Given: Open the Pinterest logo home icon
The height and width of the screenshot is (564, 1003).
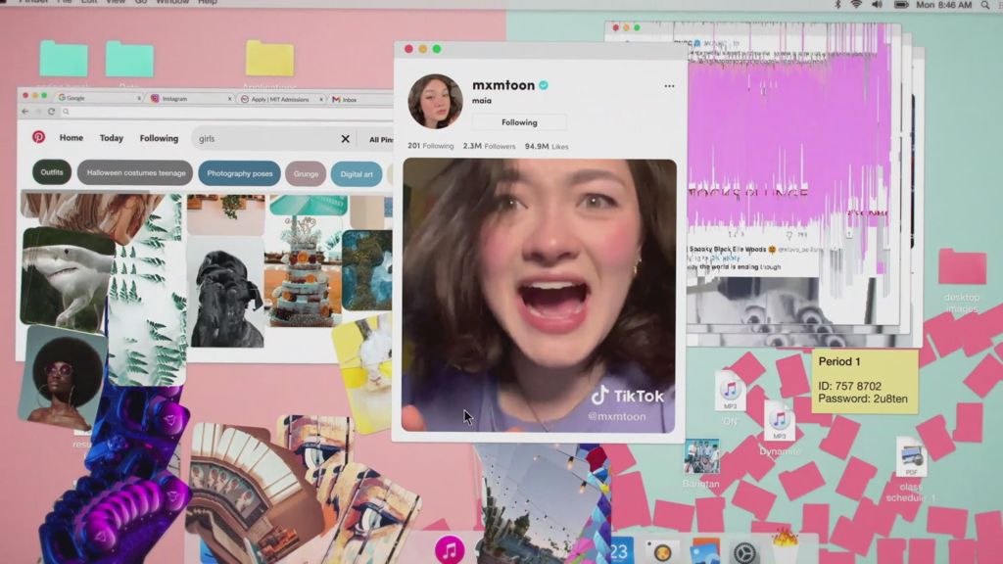Looking at the screenshot, I should 38,137.
